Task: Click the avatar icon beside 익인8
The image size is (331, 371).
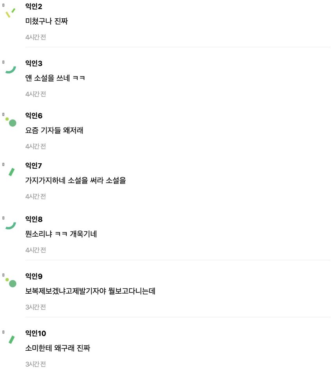Action: pos(10,225)
